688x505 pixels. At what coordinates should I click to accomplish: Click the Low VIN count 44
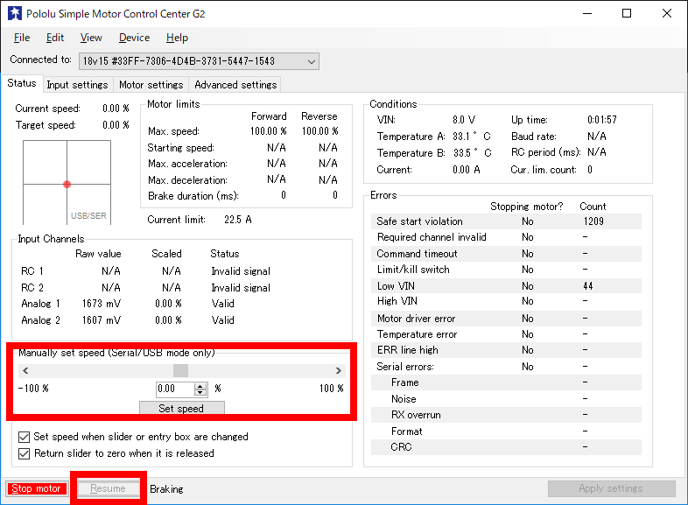click(588, 286)
